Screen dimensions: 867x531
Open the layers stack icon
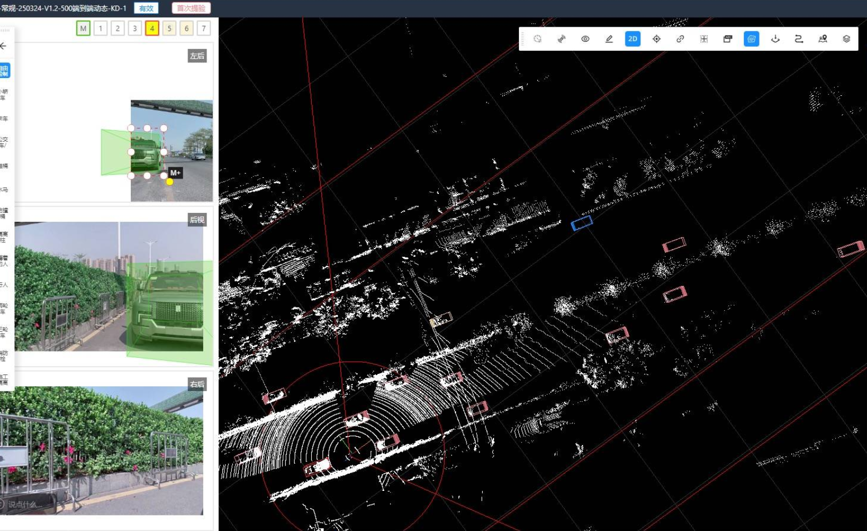pyautogui.click(x=846, y=39)
